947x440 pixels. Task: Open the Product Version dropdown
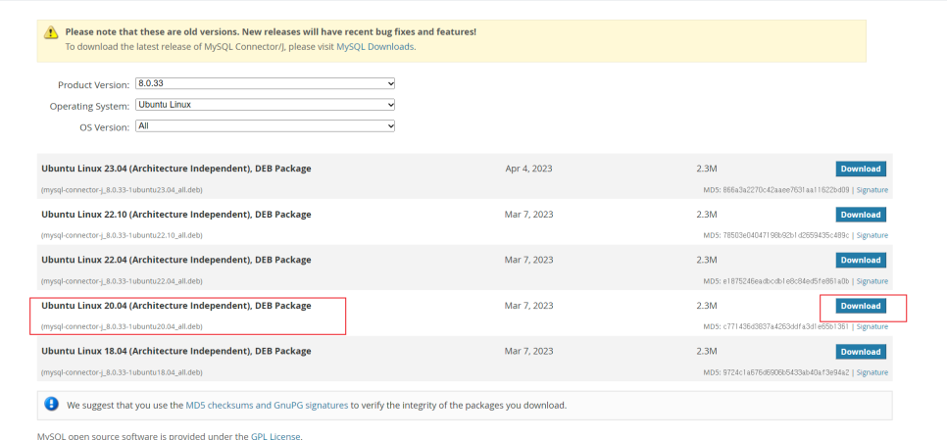tap(265, 83)
